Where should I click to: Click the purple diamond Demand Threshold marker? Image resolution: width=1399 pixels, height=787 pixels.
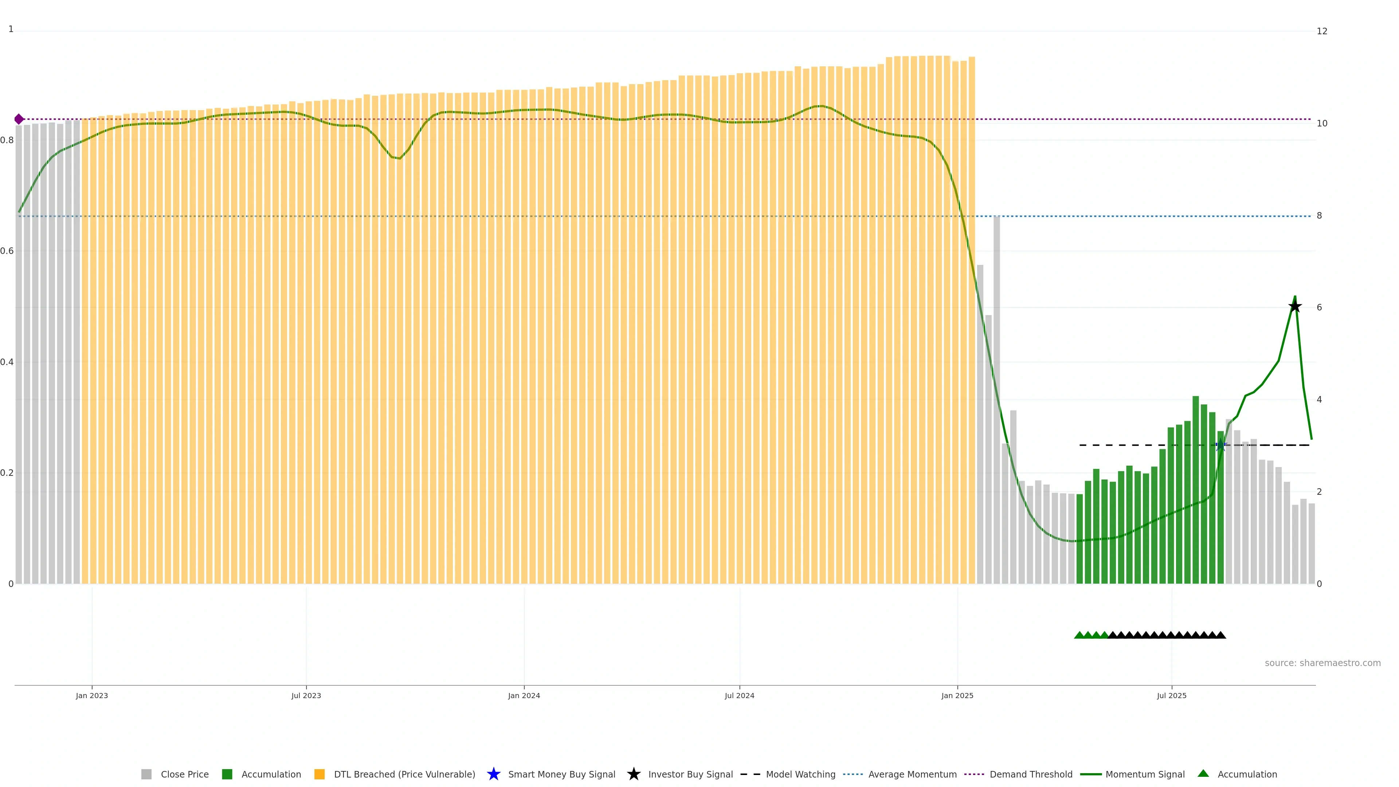tap(19, 119)
